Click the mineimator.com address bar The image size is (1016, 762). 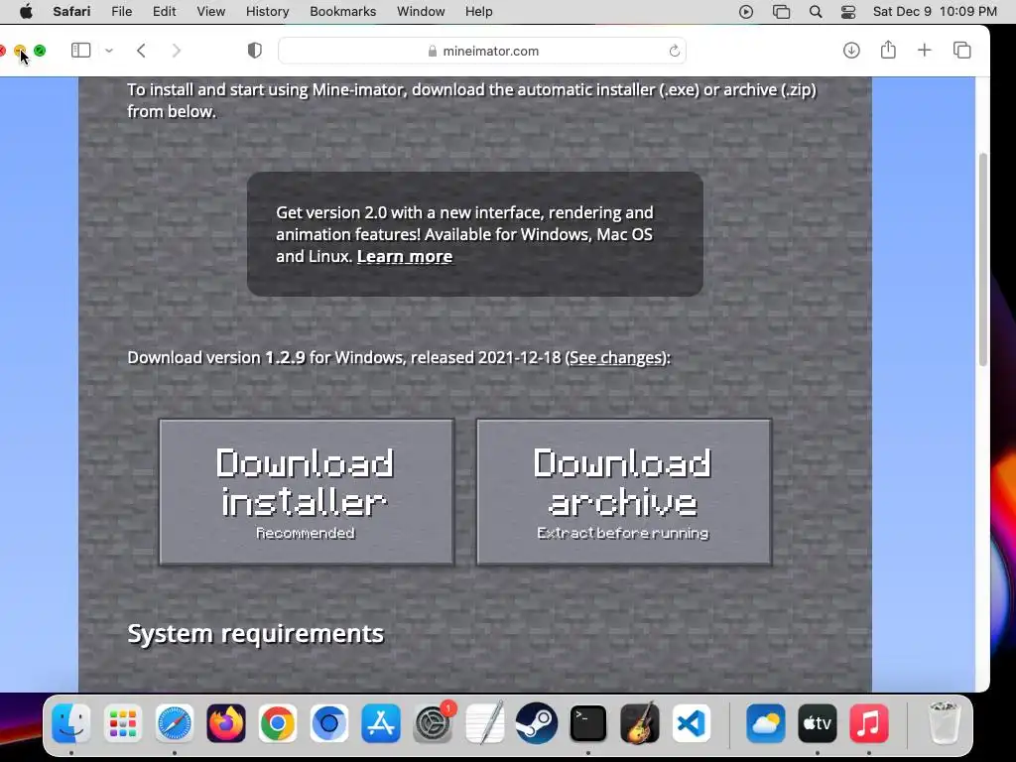[x=482, y=51]
